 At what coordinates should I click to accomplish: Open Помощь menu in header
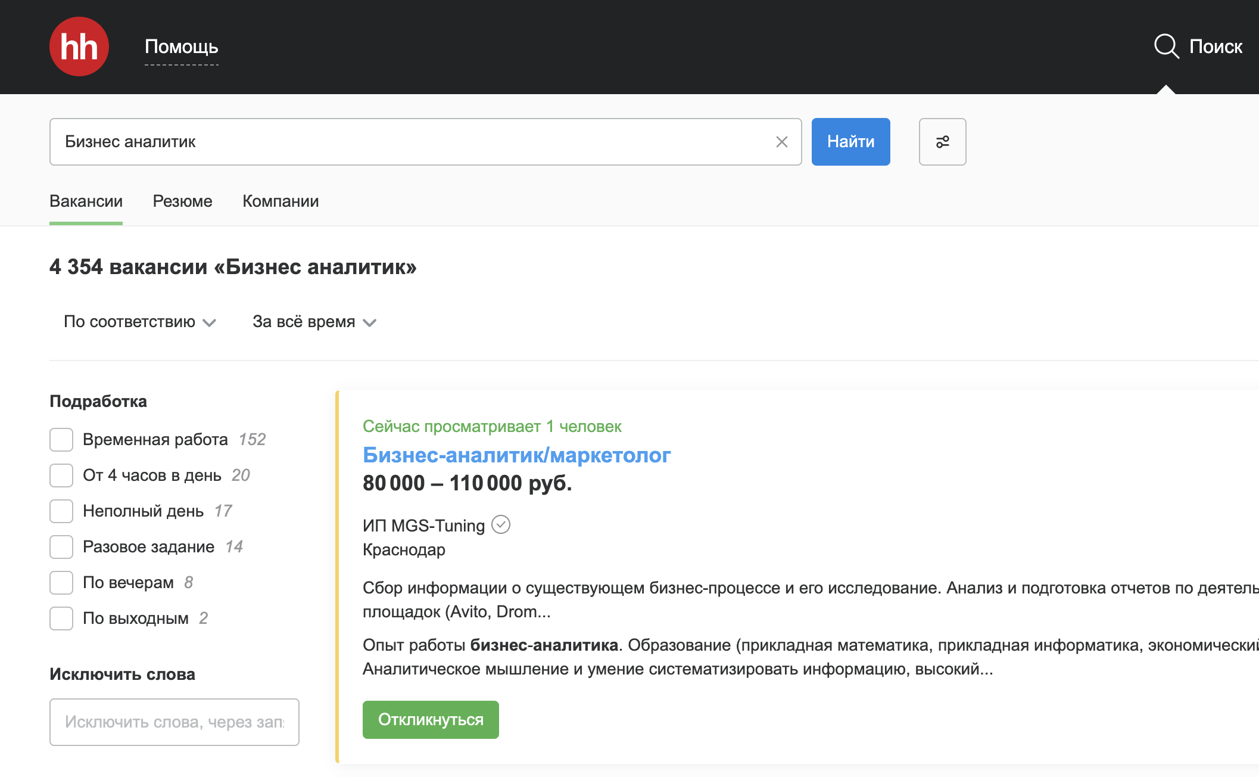click(181, 46)
